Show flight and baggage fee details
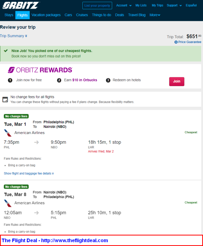 click(29, 174)
